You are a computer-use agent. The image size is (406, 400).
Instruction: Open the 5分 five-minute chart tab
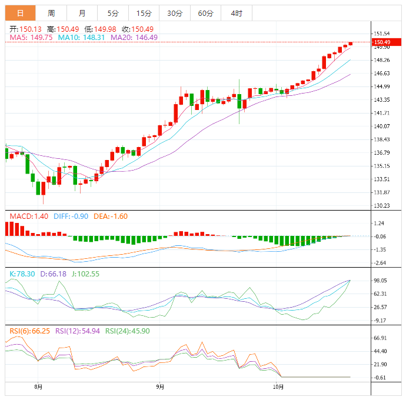(x=113, y=13)
